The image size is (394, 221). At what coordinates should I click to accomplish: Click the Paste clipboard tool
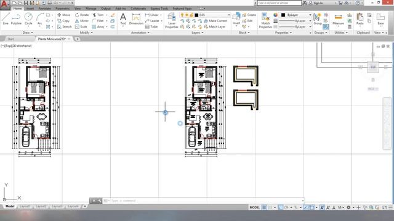360,19
